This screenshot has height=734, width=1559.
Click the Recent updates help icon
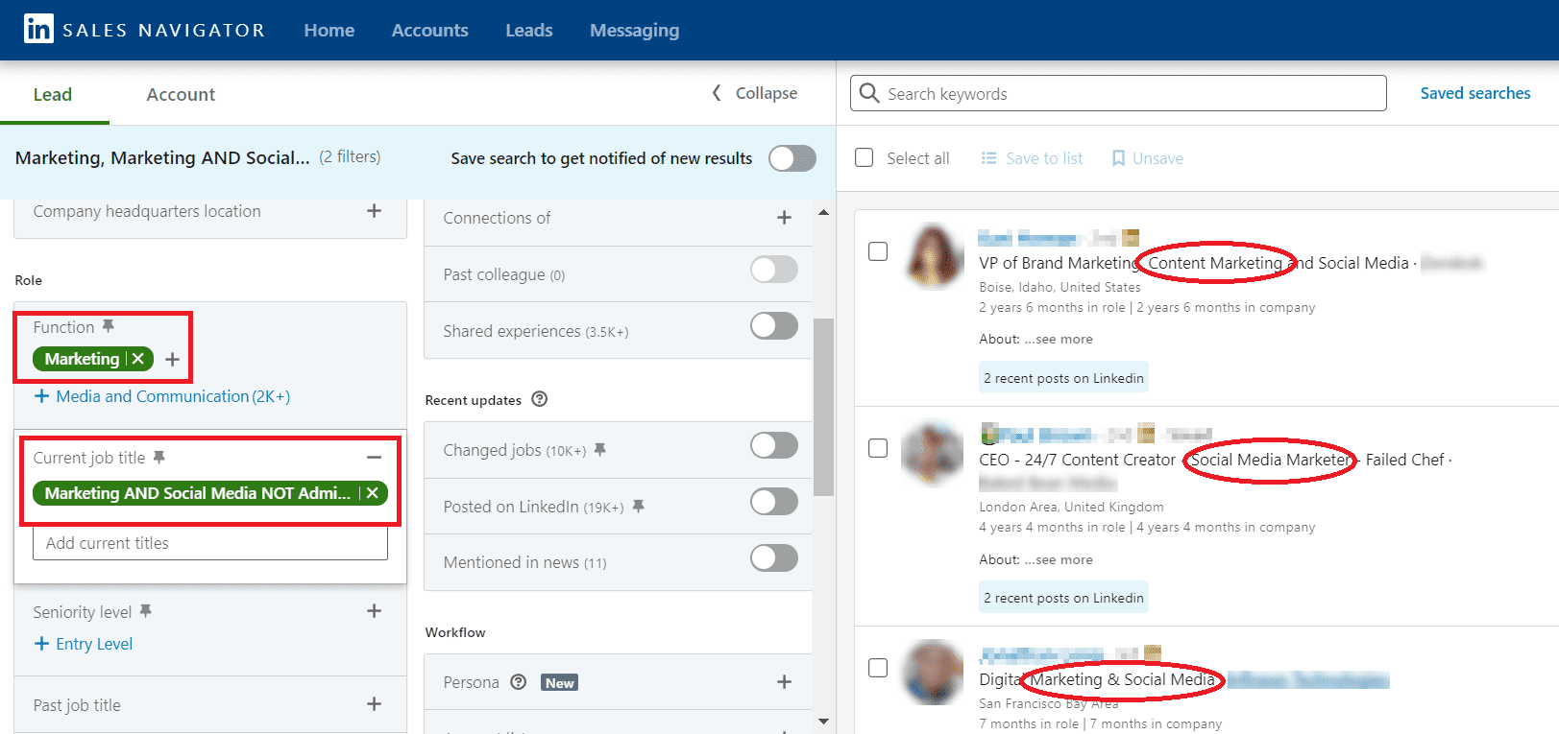pos(540,399)
